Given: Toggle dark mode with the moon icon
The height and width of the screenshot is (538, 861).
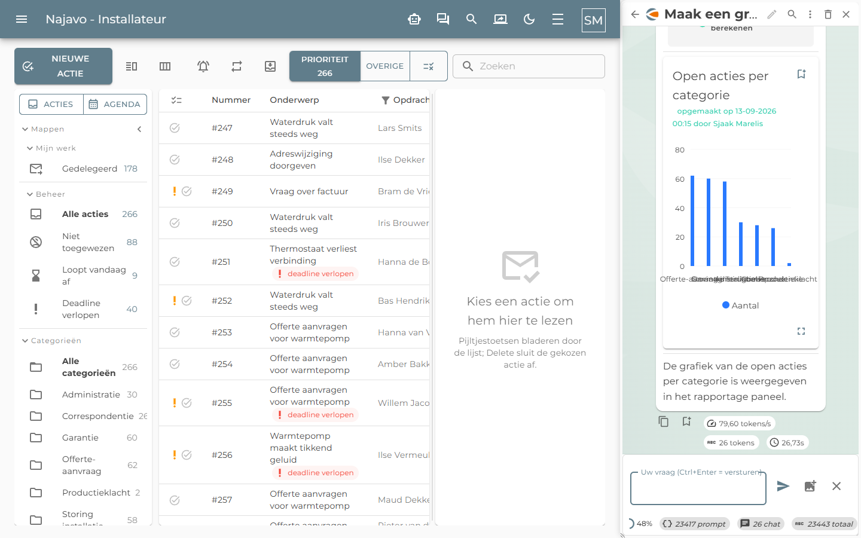Looking at the screenshot, I should click(x=529, y=19).
